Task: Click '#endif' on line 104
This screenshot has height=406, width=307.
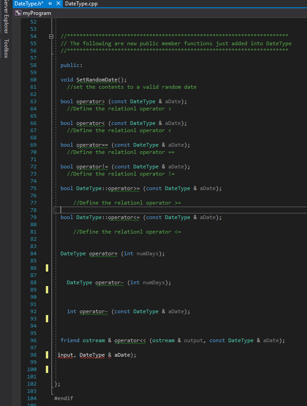Action: tap(64, 398)
